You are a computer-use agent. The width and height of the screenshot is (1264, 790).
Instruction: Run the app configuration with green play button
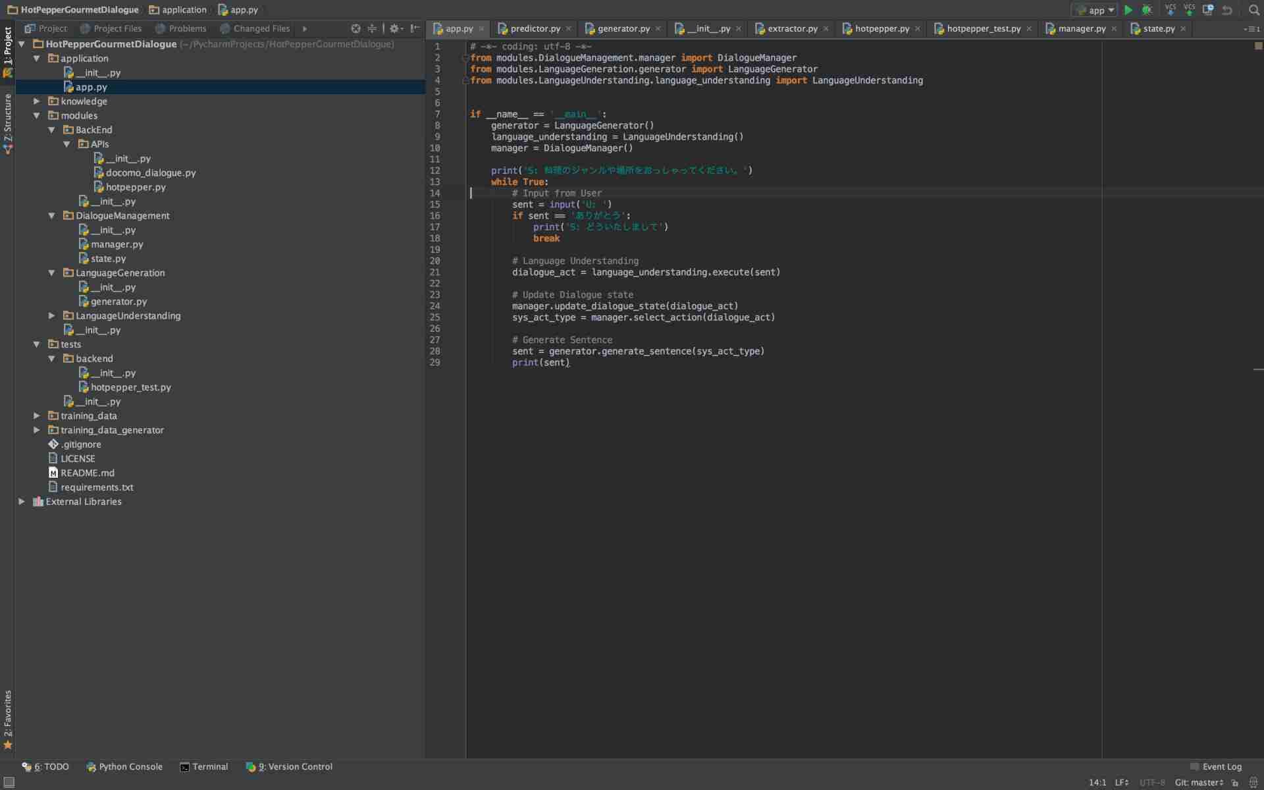click(x=1128, y=10)
